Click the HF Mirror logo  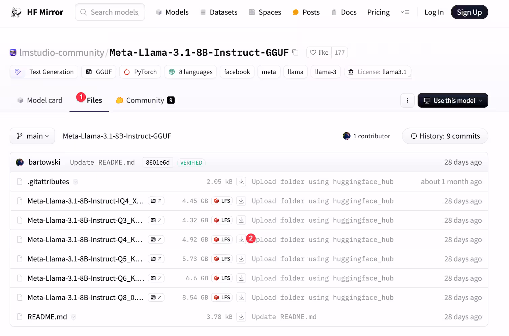click(37, 12)
